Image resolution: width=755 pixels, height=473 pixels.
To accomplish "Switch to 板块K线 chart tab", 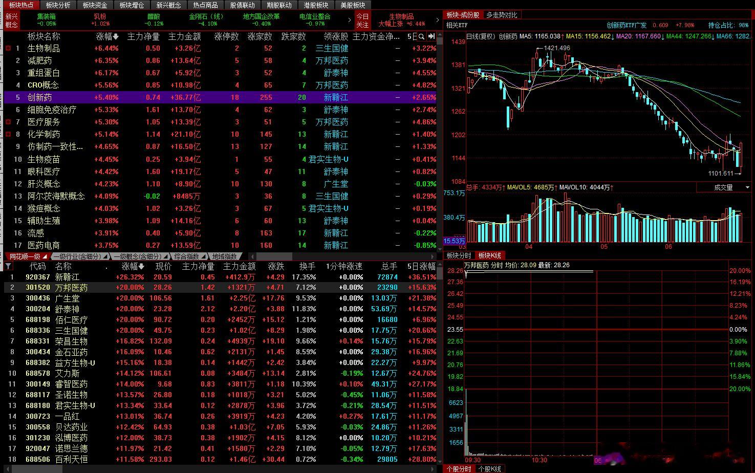I will point(490,255).
